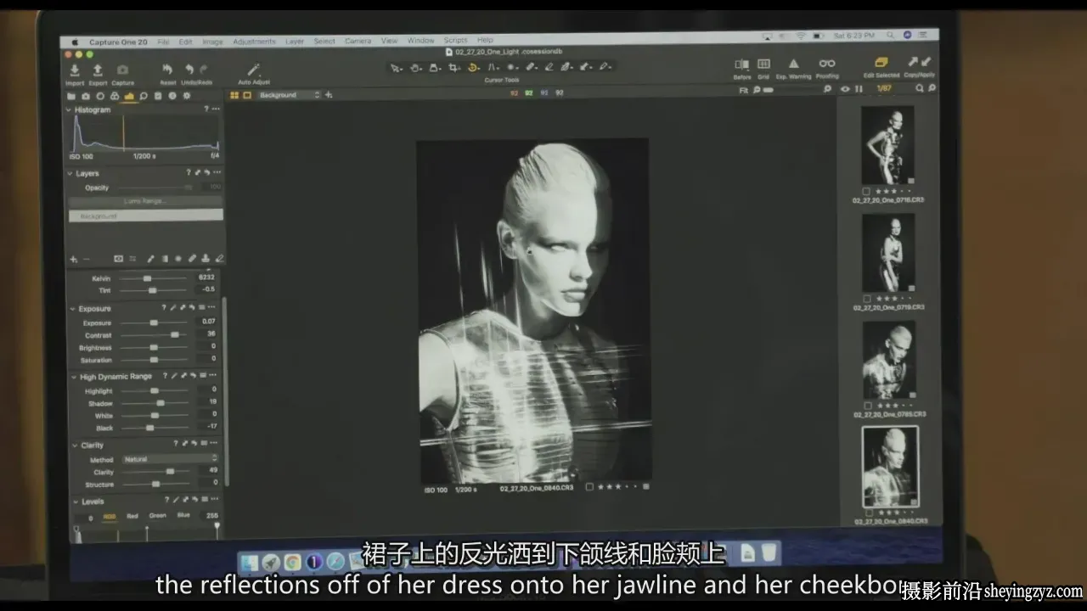Tick checkbox under thumbnail 02_27_20_One_0719.CR3
The image size is (1087, 611).
pyautogui.click(x=866, y=299)
